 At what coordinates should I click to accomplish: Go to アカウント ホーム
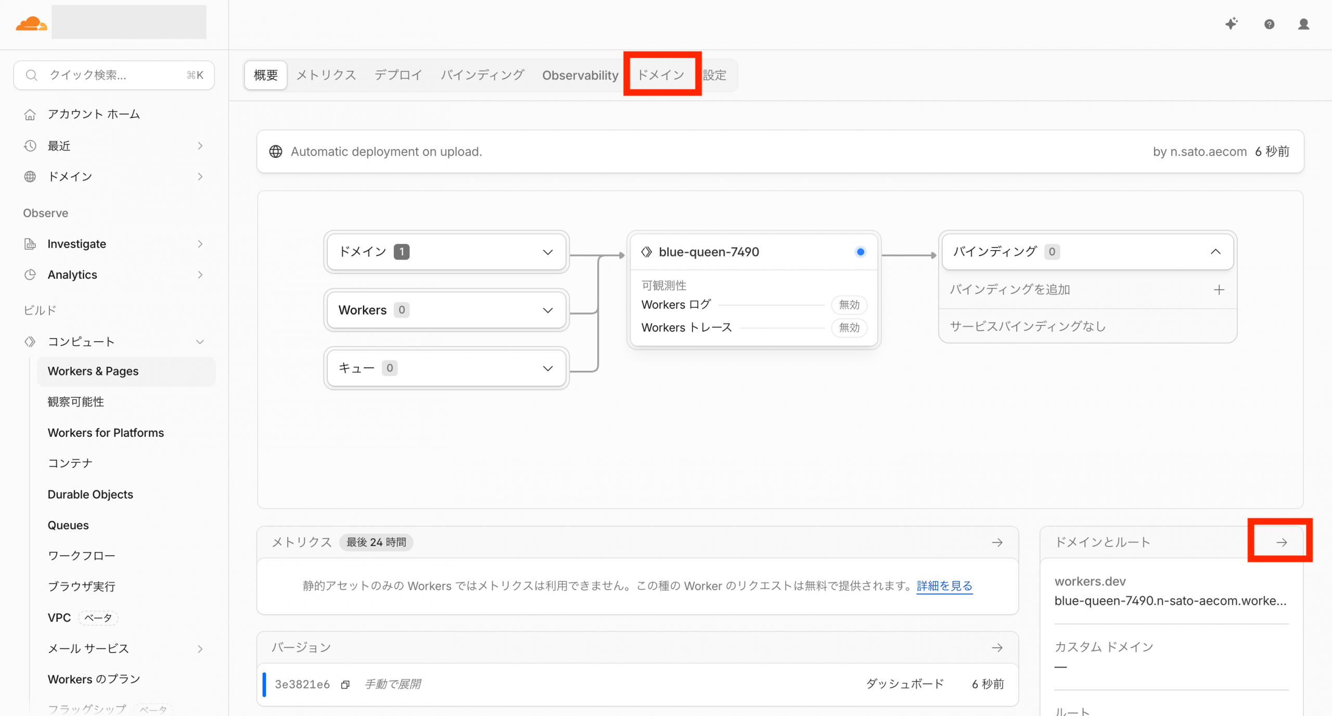tap(94, 114)
